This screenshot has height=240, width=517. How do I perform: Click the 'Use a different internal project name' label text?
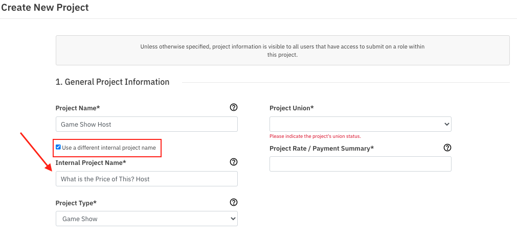pyautogui.click(x=108, y=148)
